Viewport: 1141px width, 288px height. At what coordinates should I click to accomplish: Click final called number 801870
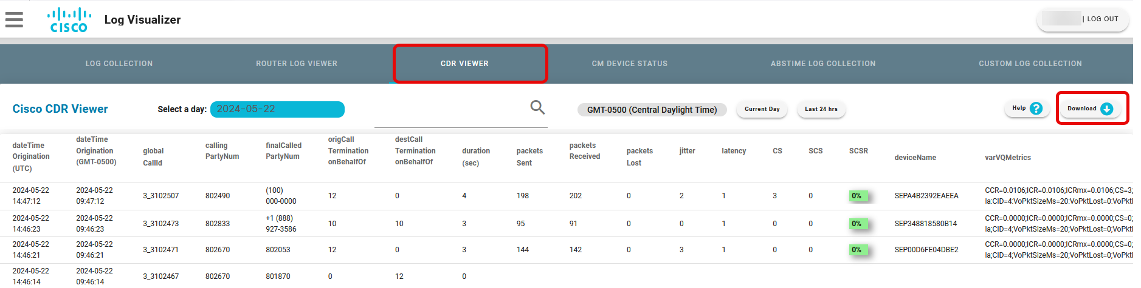click(x=278, y=276)
